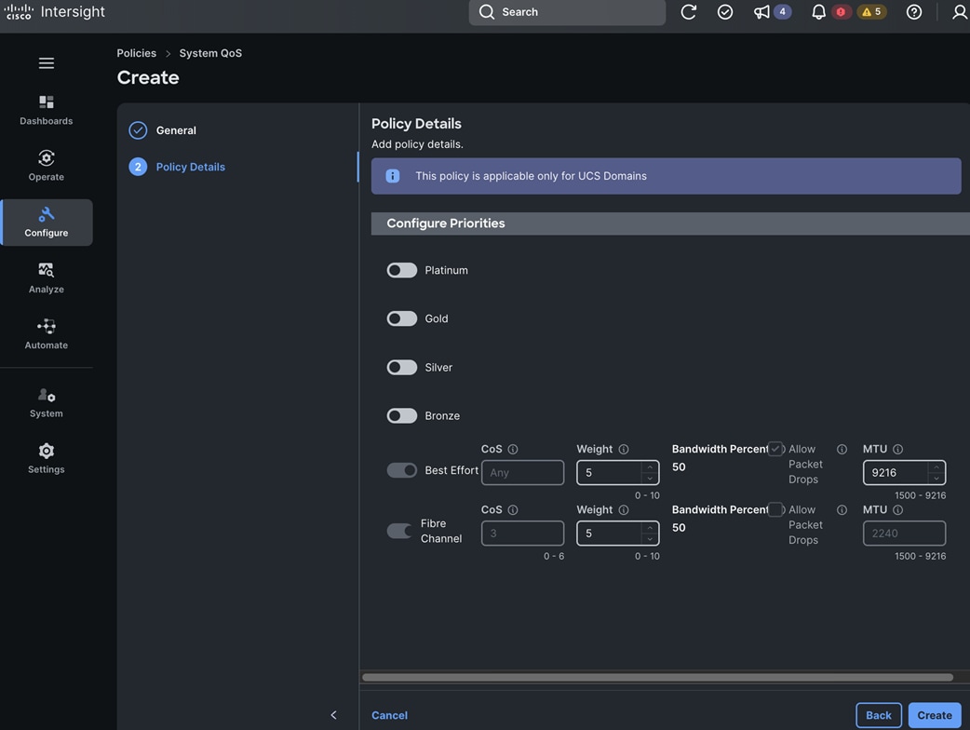Open the notifications bell icon
Image resolution: width=970 pixels, height=730 pixels.
pos(818,12)
